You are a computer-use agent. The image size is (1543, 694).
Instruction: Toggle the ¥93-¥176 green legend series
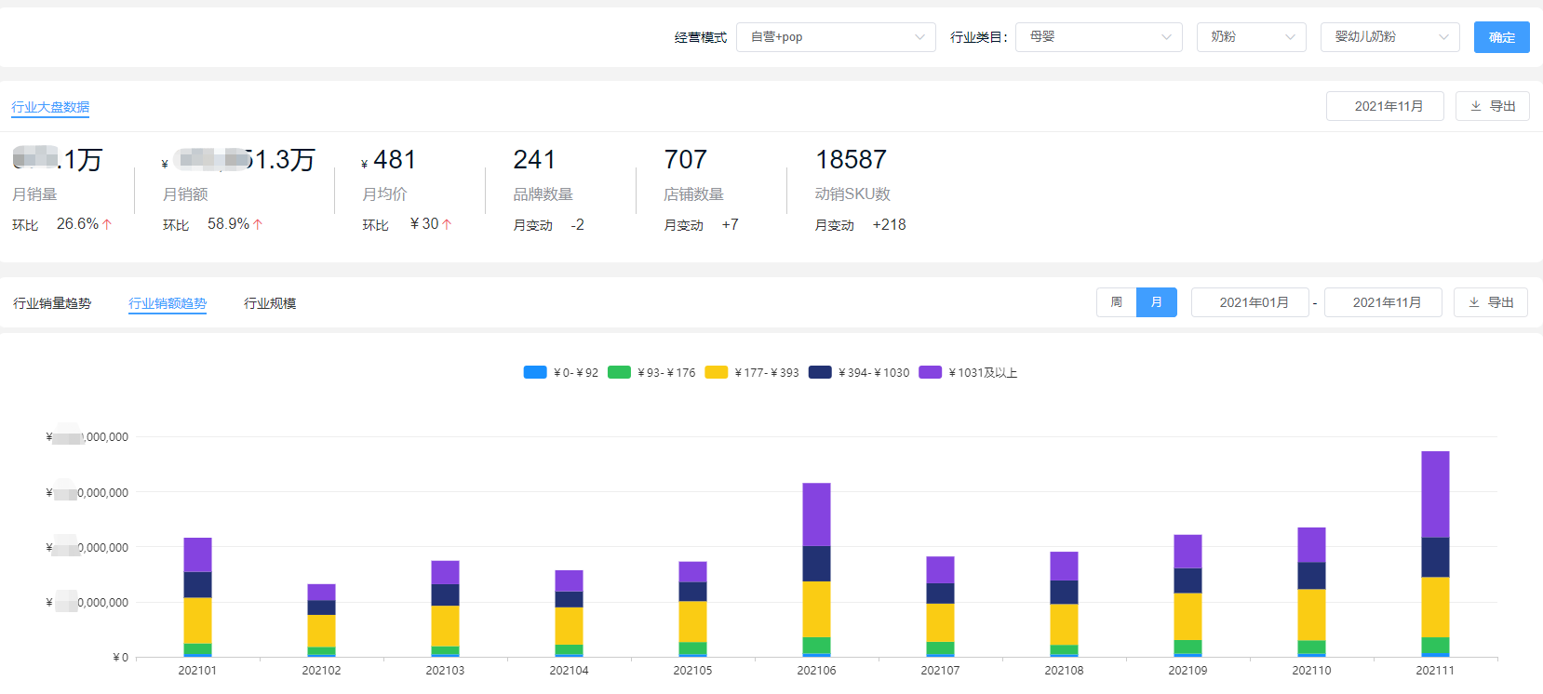coord(619,372)
